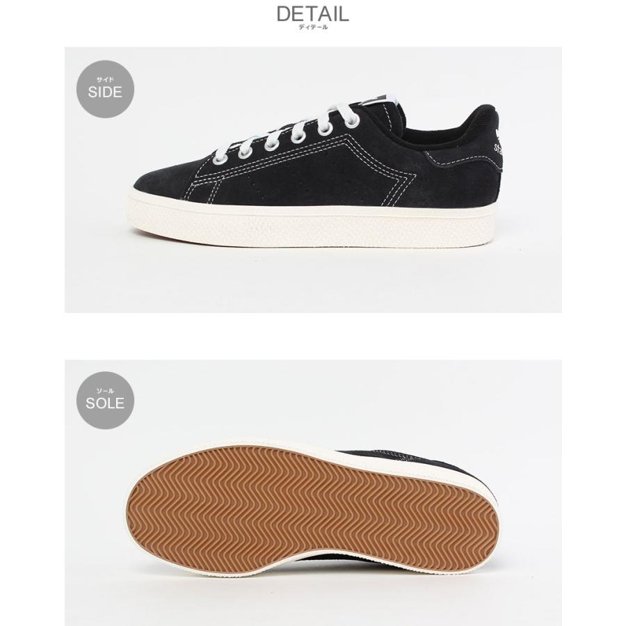The image size is (626, 626).
Task: Click the Japanese subtitle under DETAIL
Action: pos(313,27)
